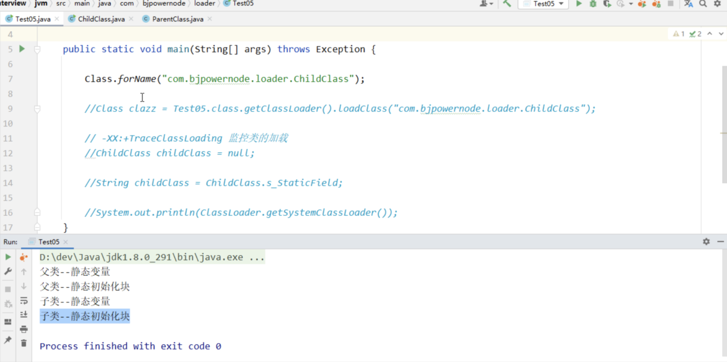Close the ParentClass.java editor tab

(209, 19)
